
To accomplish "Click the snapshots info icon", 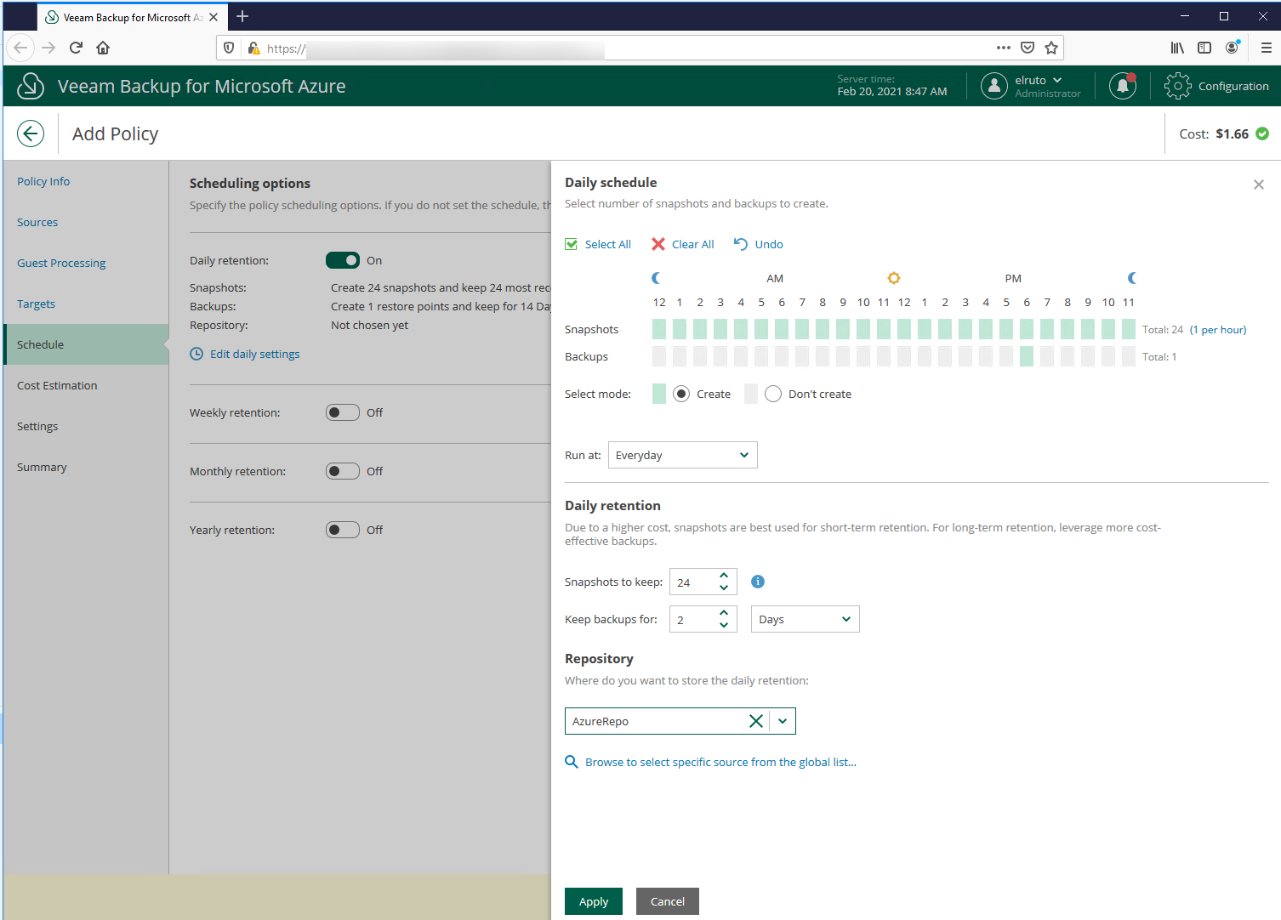I will (758, 582).
